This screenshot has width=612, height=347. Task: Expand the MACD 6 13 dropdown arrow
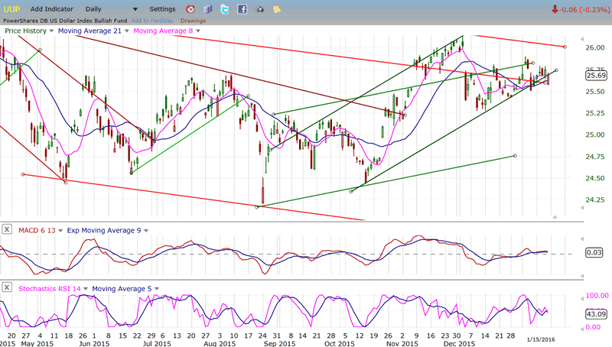60,231
